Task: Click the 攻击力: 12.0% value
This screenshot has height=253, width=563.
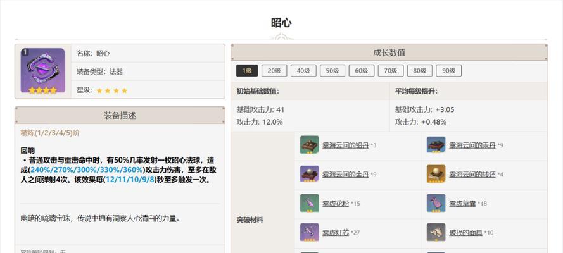Action: point(260,122)
